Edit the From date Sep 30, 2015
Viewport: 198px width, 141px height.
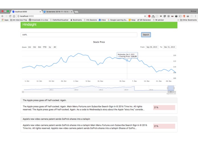click(x=152, y=47)
